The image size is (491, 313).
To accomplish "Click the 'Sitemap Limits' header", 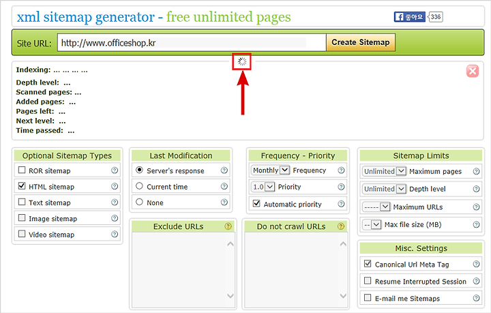I will tap(421, 155).
